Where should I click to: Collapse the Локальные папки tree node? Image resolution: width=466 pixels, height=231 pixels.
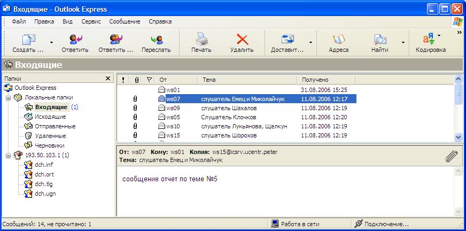point(8,98)
